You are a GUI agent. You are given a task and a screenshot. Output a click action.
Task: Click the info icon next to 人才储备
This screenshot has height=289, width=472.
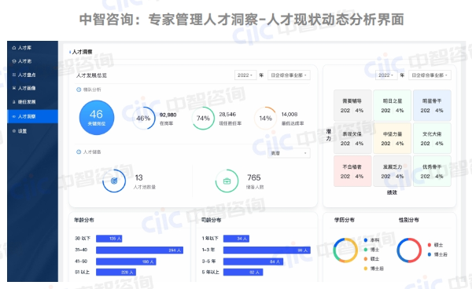pos(79,152)
